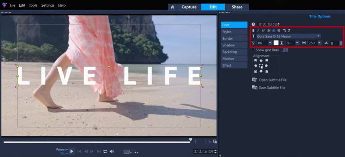Open the Settings menu
This screenshot has height=157, width=345.
coord(48,5)
